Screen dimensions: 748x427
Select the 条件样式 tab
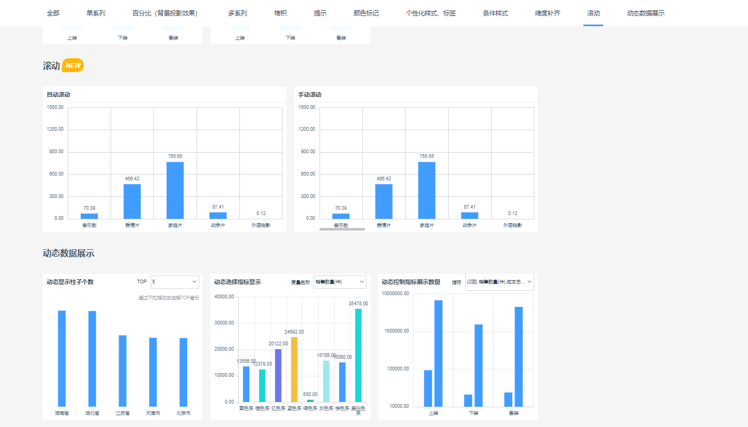[495, 13]
